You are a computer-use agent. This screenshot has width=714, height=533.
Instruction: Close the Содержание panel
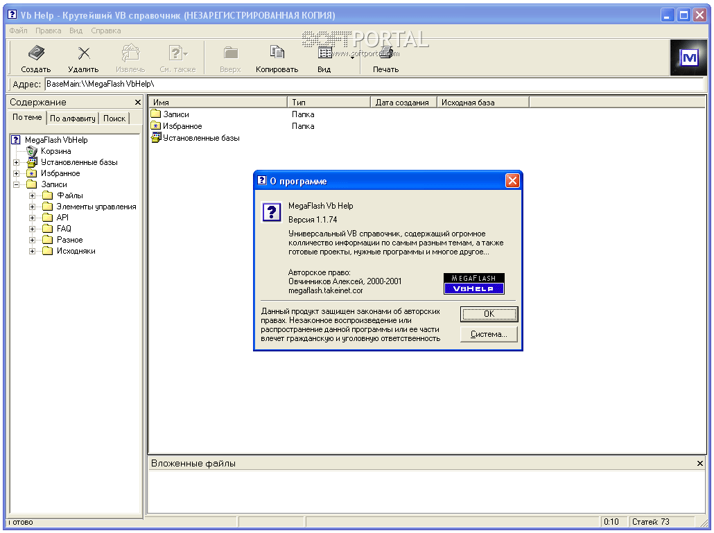point(137,103)
